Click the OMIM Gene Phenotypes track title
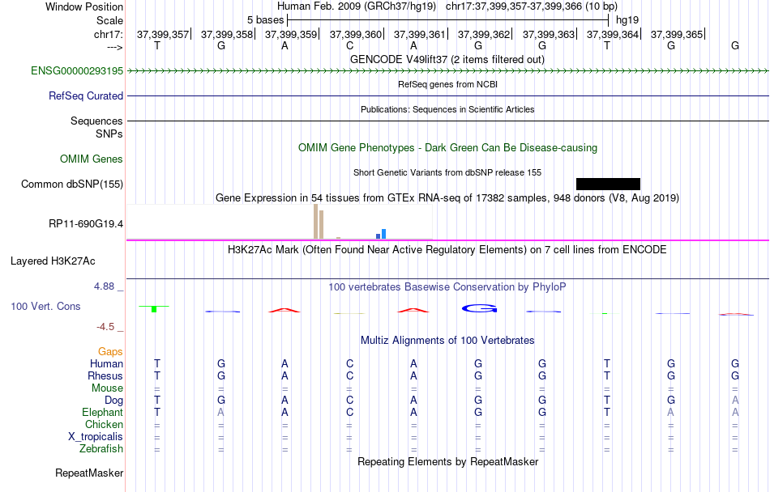 click(447, 147)
